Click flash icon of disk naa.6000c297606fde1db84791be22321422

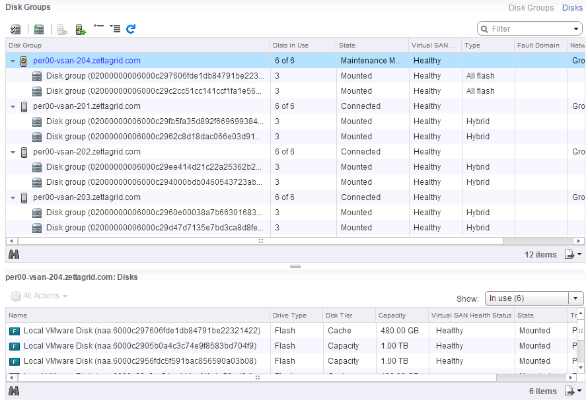coord(15,331)
